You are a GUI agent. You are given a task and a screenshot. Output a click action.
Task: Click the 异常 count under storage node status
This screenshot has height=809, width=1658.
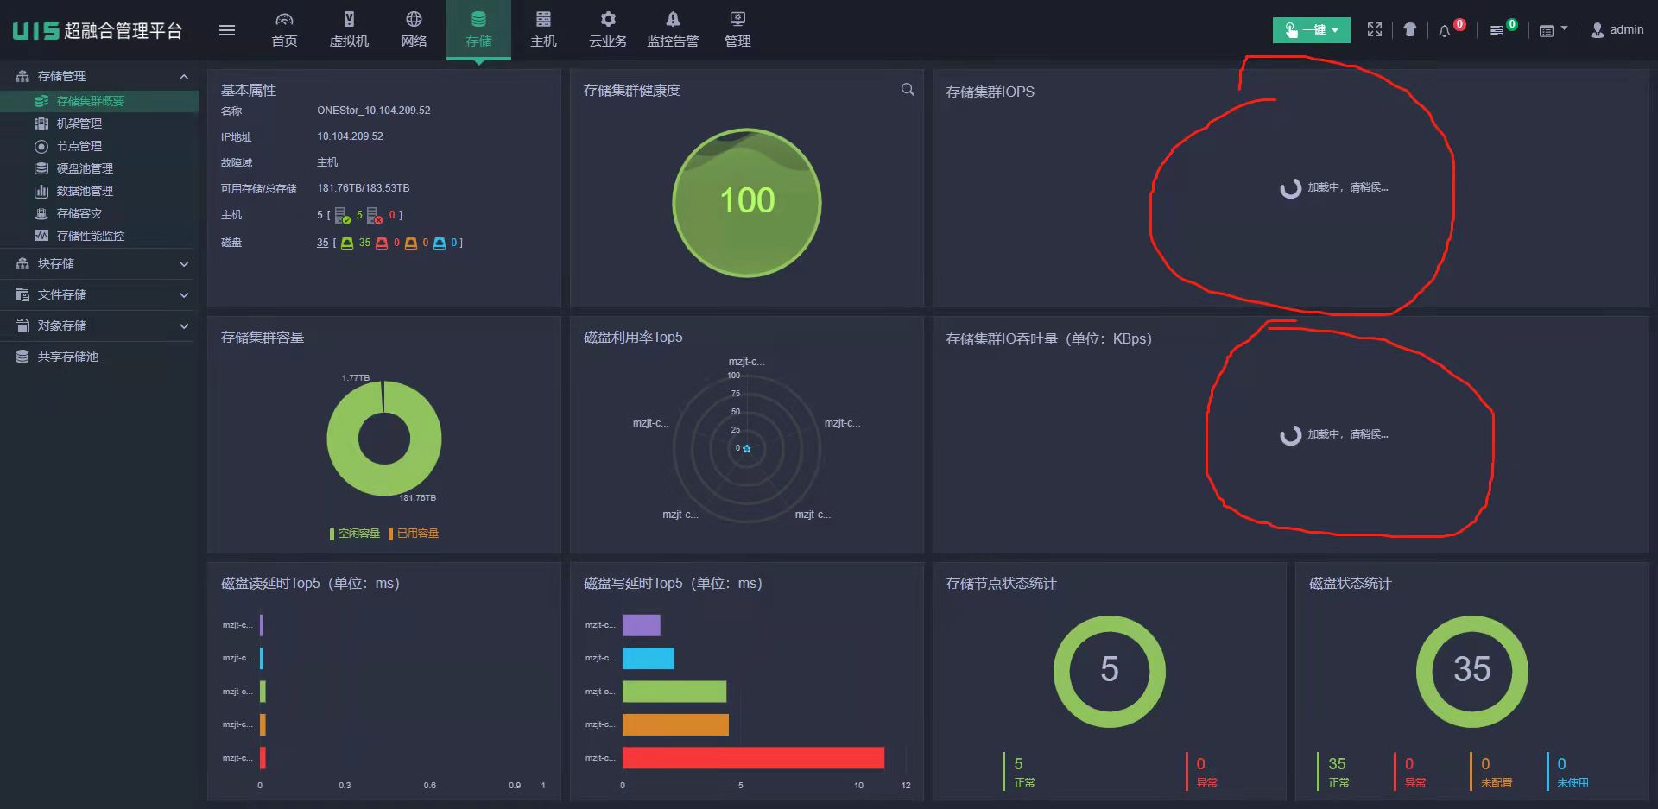click(1200, 764)
